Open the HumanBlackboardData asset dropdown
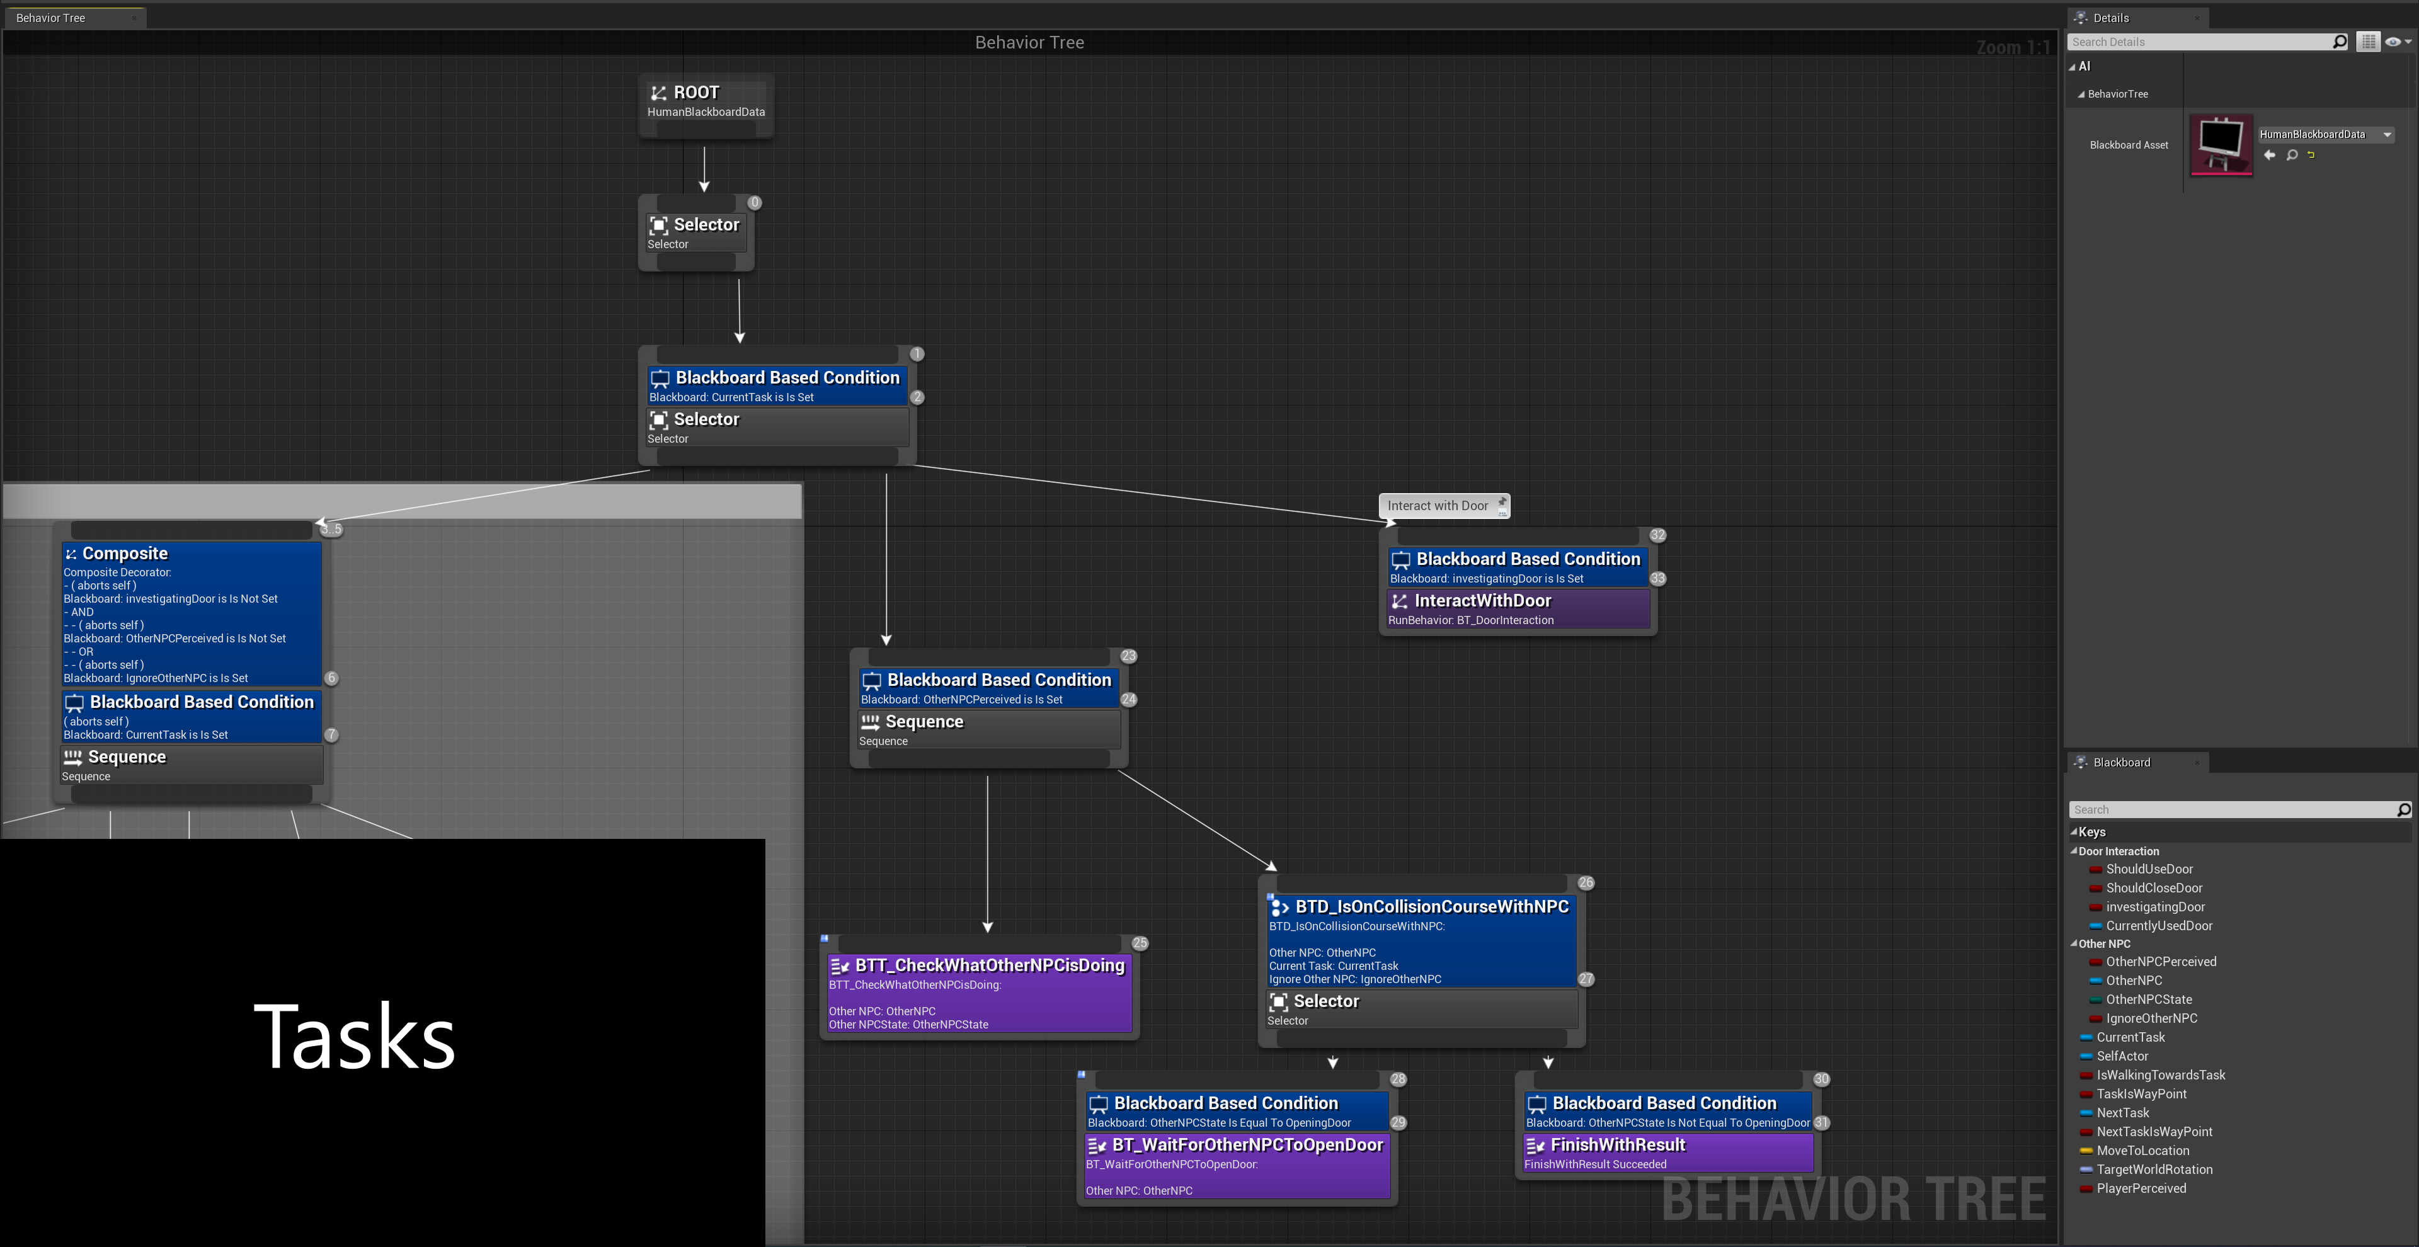Viewport: 2419px width, 1247px height. coord(2387,134)
